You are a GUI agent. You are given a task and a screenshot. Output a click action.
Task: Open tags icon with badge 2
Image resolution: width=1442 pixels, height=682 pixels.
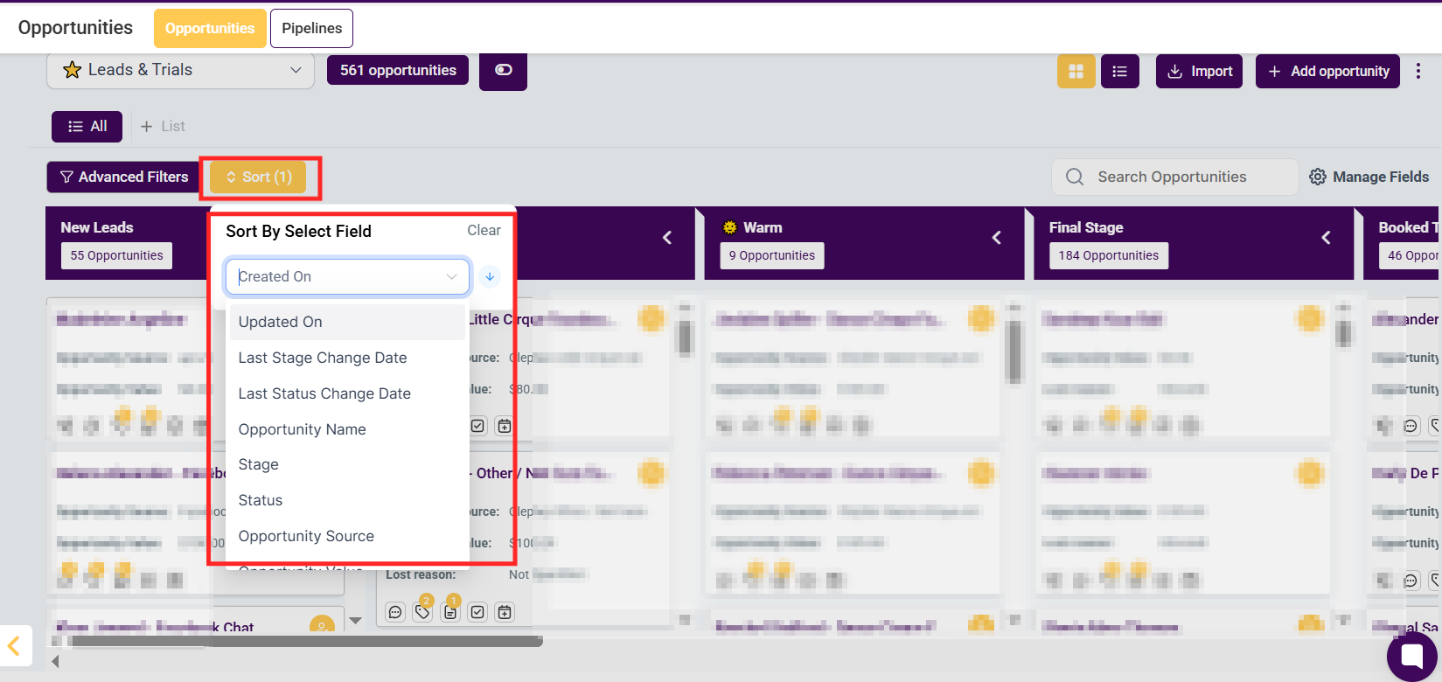[422, 612]
